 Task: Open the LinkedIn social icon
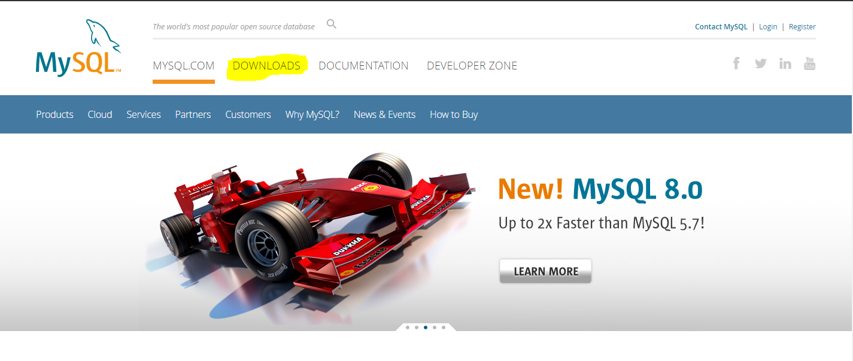click(x=785, y=63)
